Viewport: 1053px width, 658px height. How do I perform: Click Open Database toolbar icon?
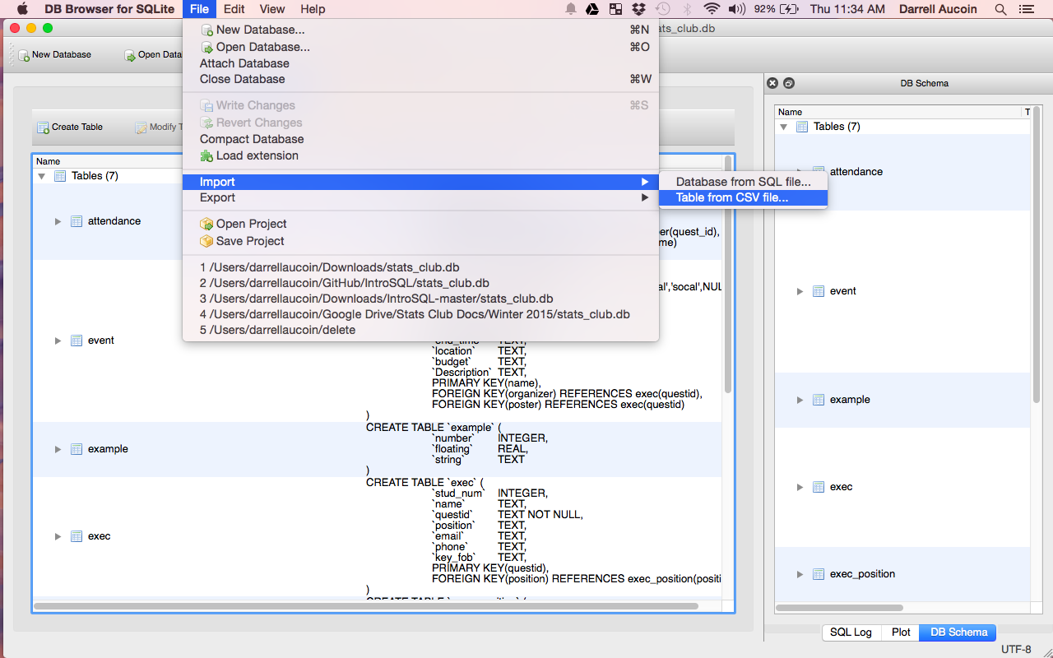tap(130, 55)
